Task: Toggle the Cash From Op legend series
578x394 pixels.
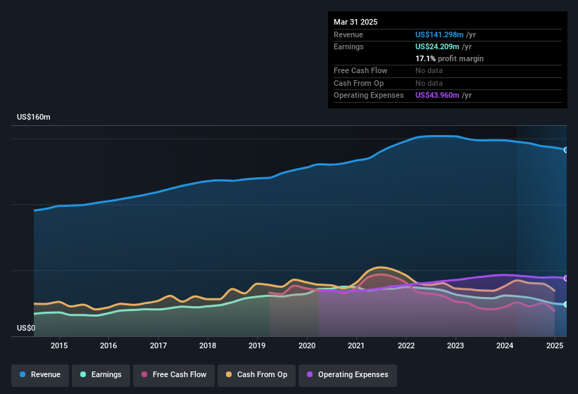Action: point(256,375)
